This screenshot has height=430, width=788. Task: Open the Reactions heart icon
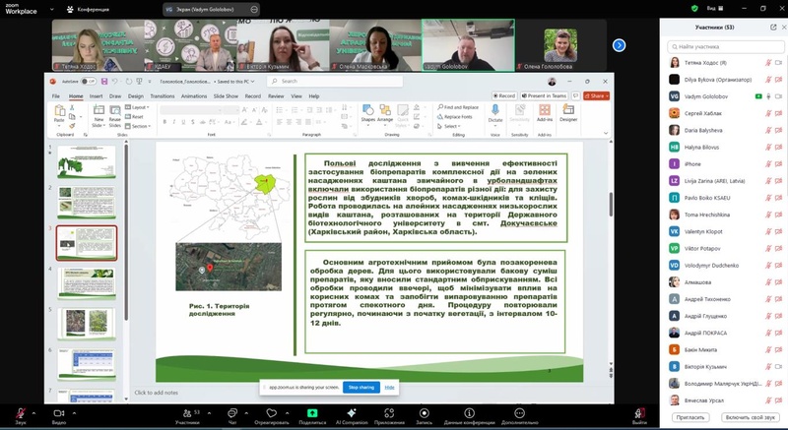point(272,411)
